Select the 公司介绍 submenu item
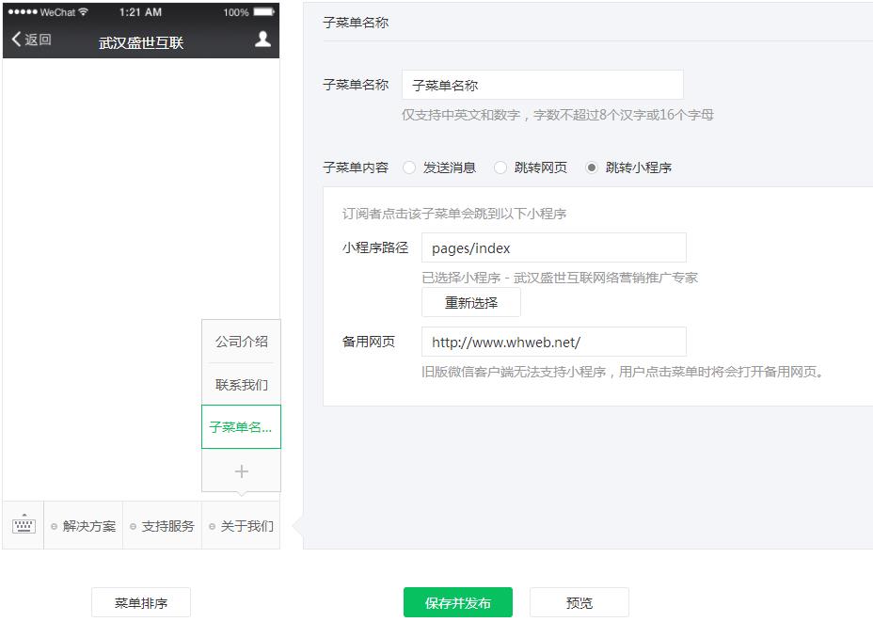Image resolution: width=873 pixels, height=622 pixels. 241,342
